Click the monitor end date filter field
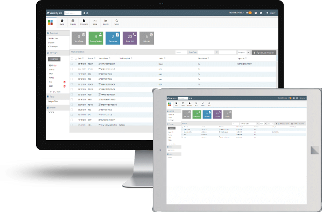This screenshot has width=323, height=213. point(227,53)
